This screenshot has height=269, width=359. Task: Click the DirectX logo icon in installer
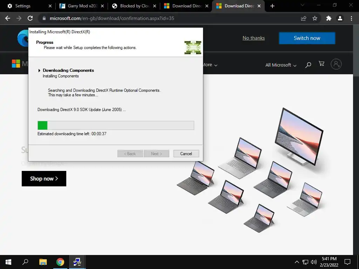193,48
